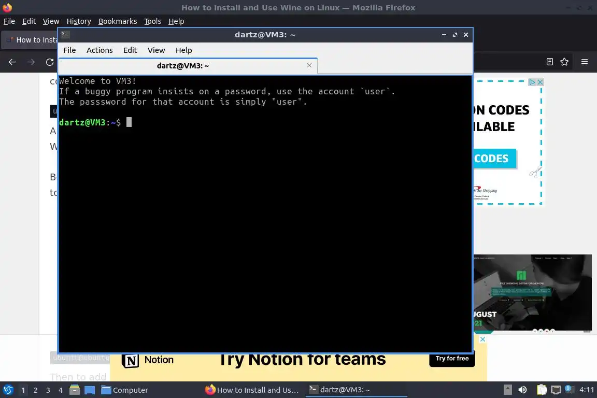Image resolution: width=597 pixels, height=398 pixels.
Task: Open Firefox Edit menu
Action: [29, 21]
